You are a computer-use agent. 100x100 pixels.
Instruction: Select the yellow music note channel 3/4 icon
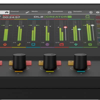click(19, 44)
